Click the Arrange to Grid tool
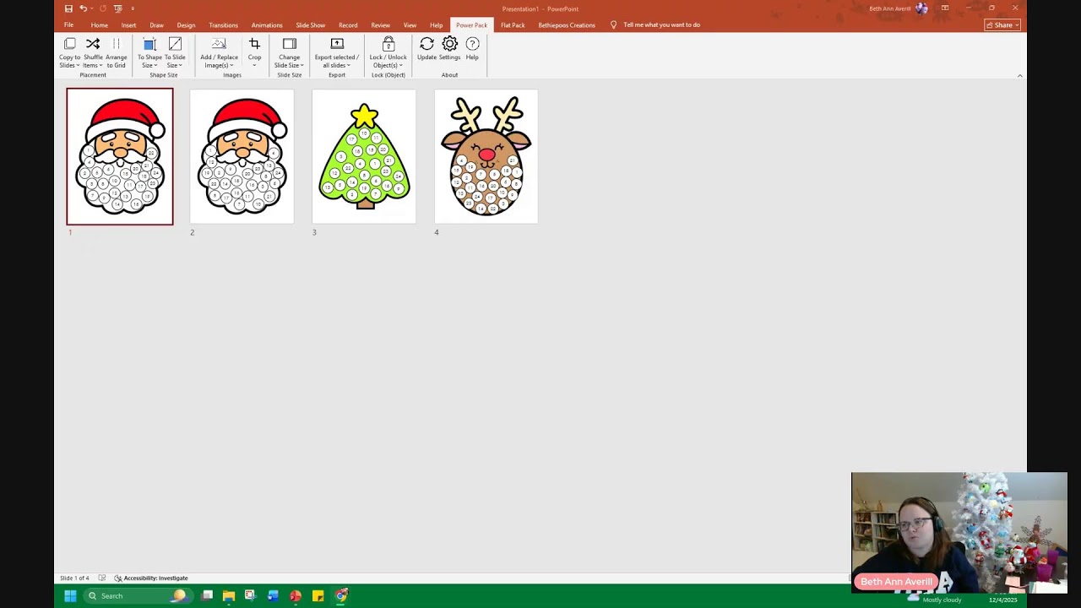Image resolution: width=1081 pixels, height=608 pixels. click(x=117, y=53)
